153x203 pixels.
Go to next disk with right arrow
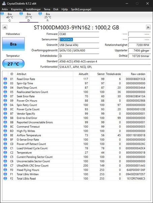coord(148,27)
